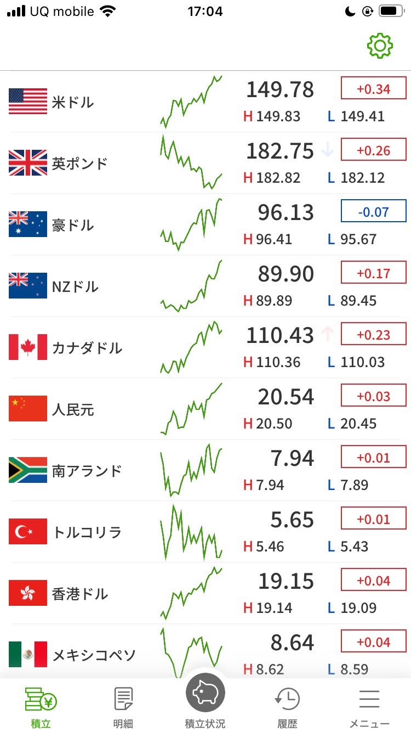411x732 pixels.
Task: Tap the Hong Kong flag icon
Action: (28, 593)
